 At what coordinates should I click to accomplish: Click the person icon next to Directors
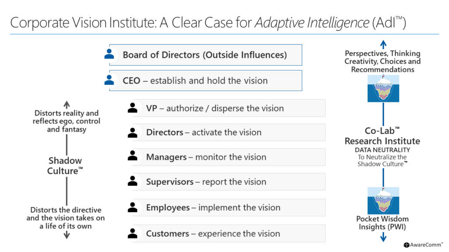[132, 133]
